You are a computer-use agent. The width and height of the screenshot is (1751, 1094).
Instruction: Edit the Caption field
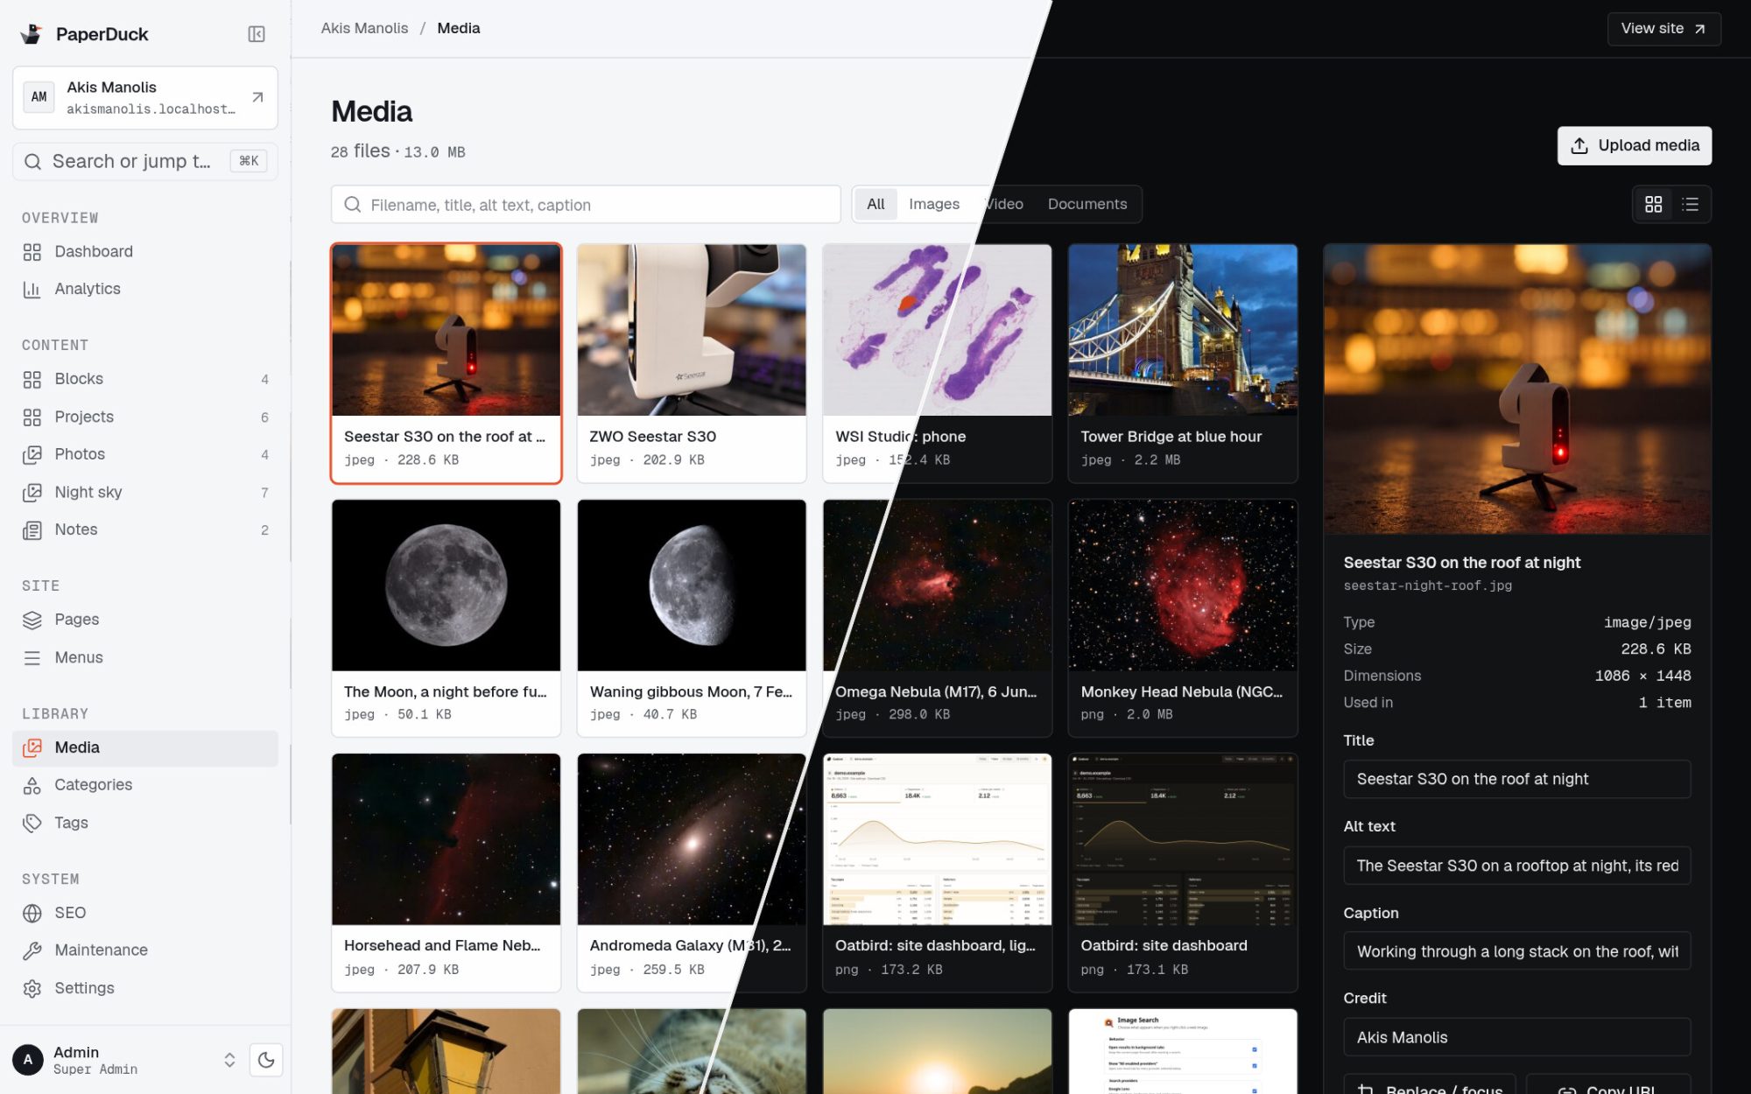point(1516,951)
